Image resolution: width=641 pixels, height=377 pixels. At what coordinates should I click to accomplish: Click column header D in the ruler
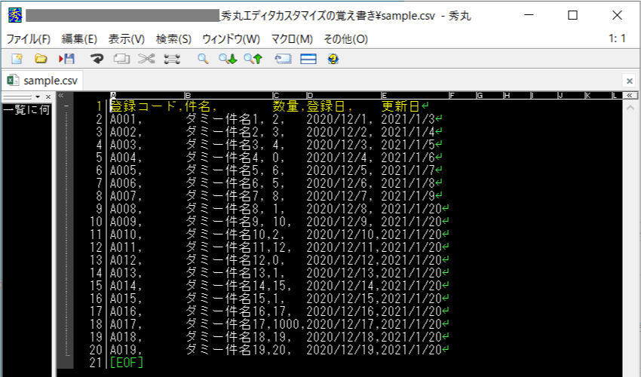(x=310, y=95)
